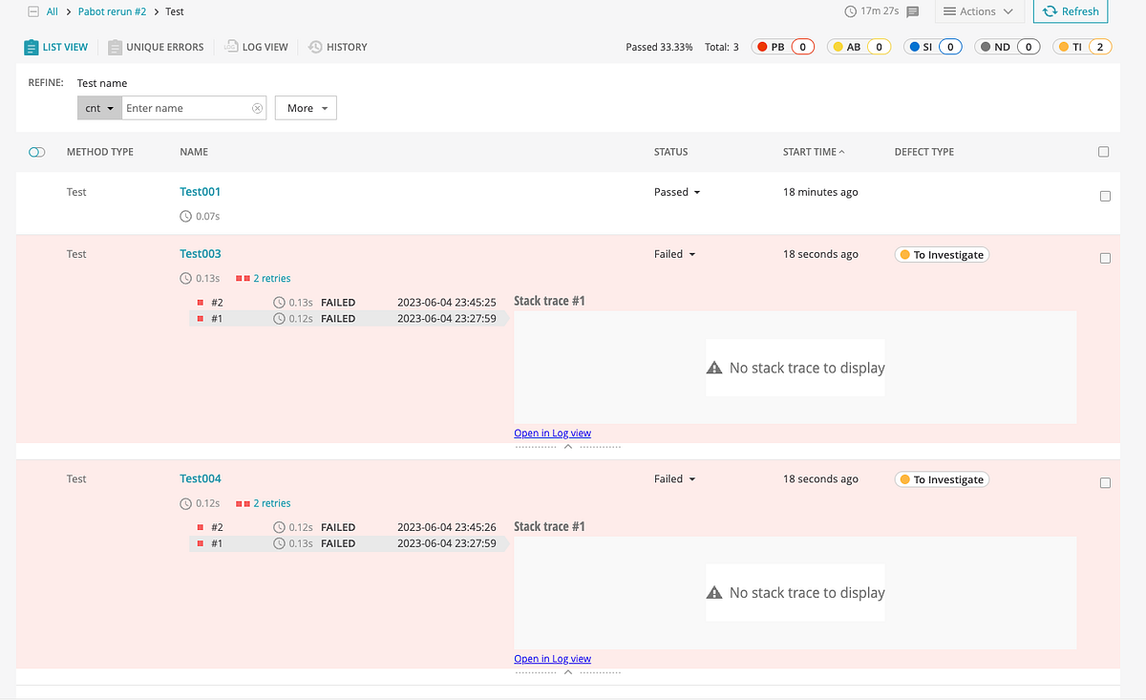Click the clear icon inside the name filter field

258,108
